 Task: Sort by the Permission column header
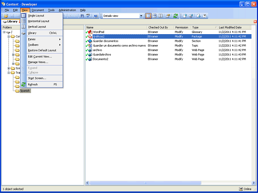(183, 27)
